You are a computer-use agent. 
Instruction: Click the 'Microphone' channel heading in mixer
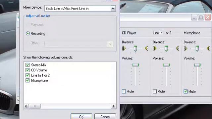(192, 33)
